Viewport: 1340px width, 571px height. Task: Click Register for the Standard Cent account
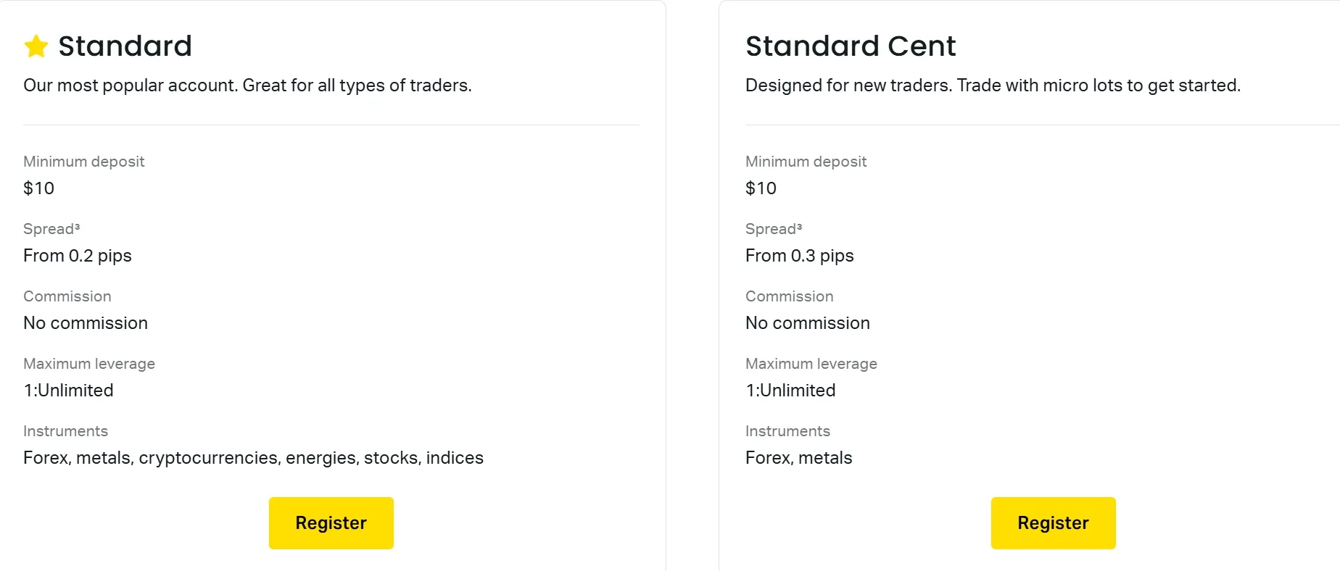click(x=1053, y=522)
